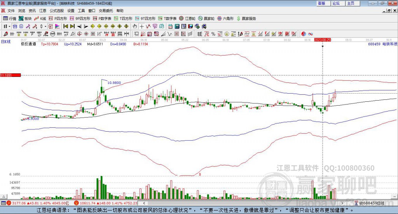This screenshot has height=214, width=398.
Task: Open the 交易委托 menu
Action: coord(106,10)
